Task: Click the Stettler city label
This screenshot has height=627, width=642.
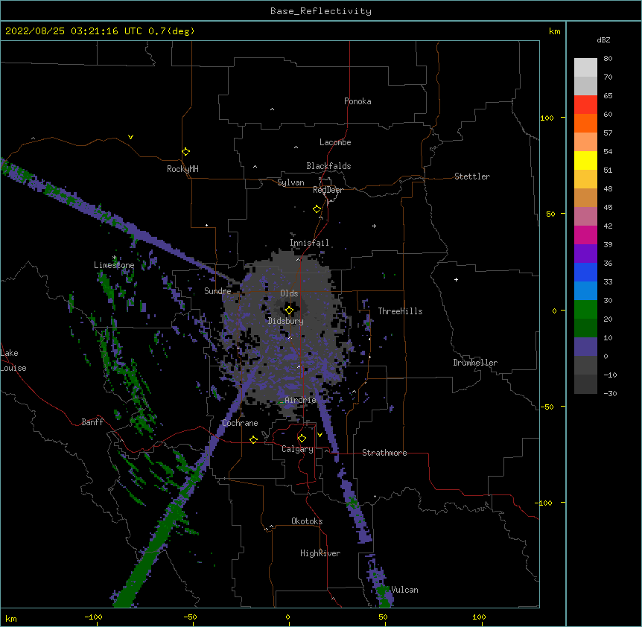Action: (x=471, y=176)
